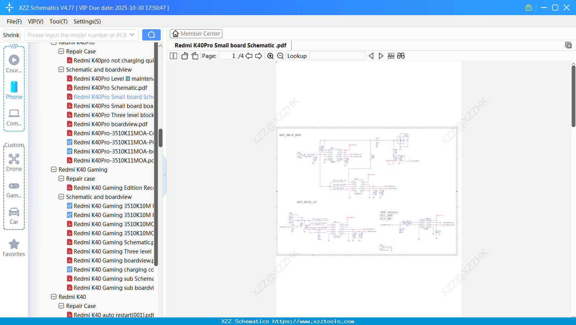Collapse the Redmi K40 Repair Case folder
The image size is (576, 325).
point(61,306)
